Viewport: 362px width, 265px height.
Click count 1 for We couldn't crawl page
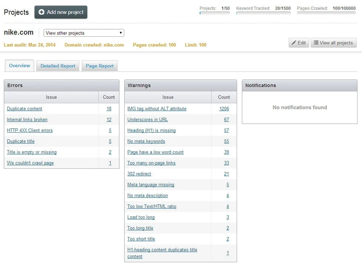point(110,163)
